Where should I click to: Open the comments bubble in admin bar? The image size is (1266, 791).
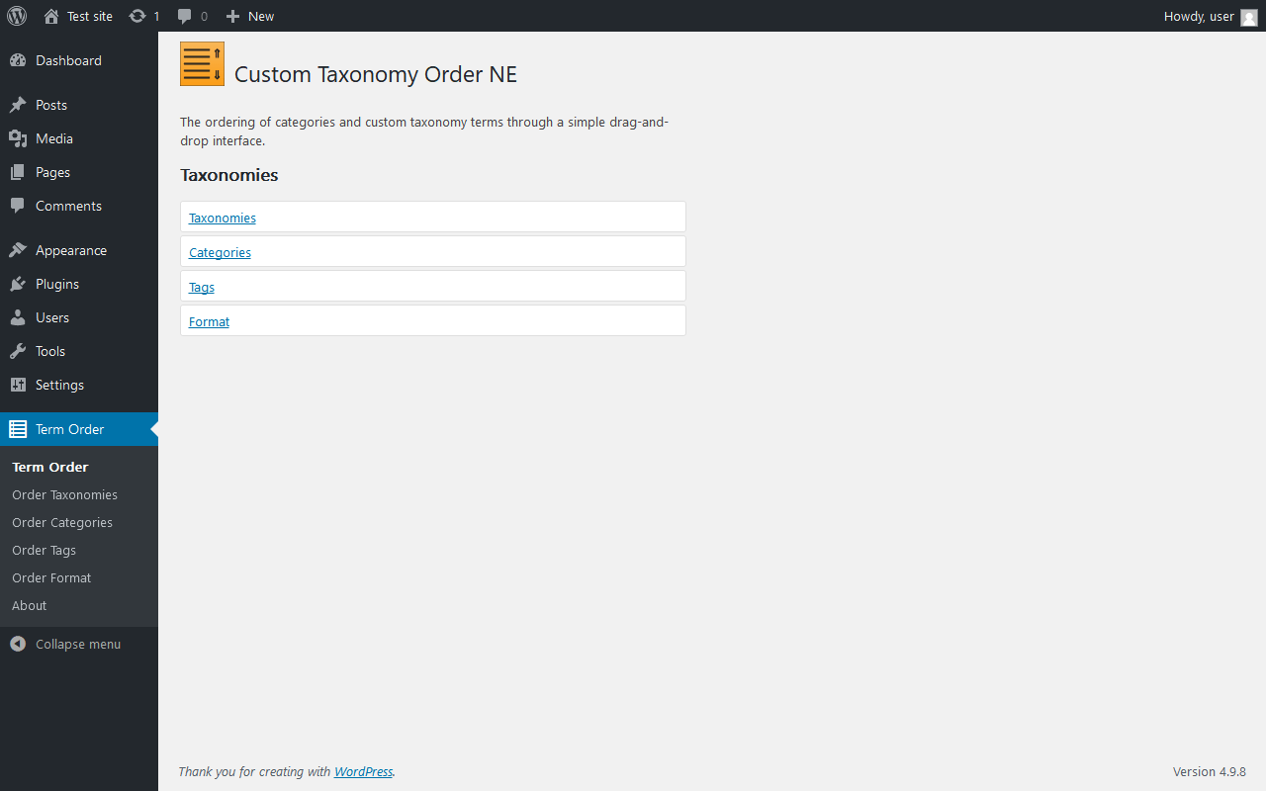pos(185,16)
